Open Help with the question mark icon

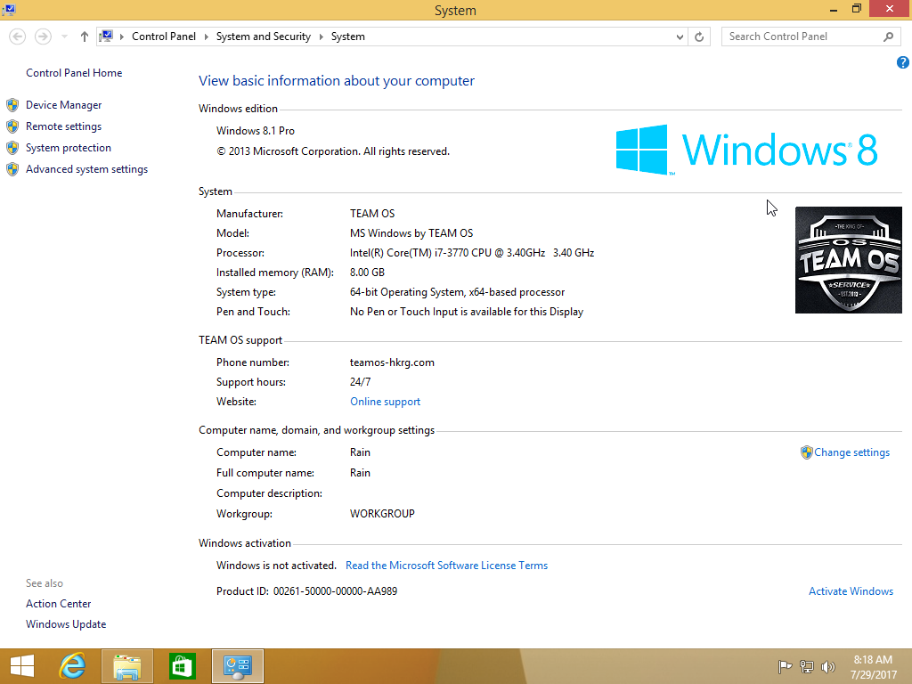903,62
